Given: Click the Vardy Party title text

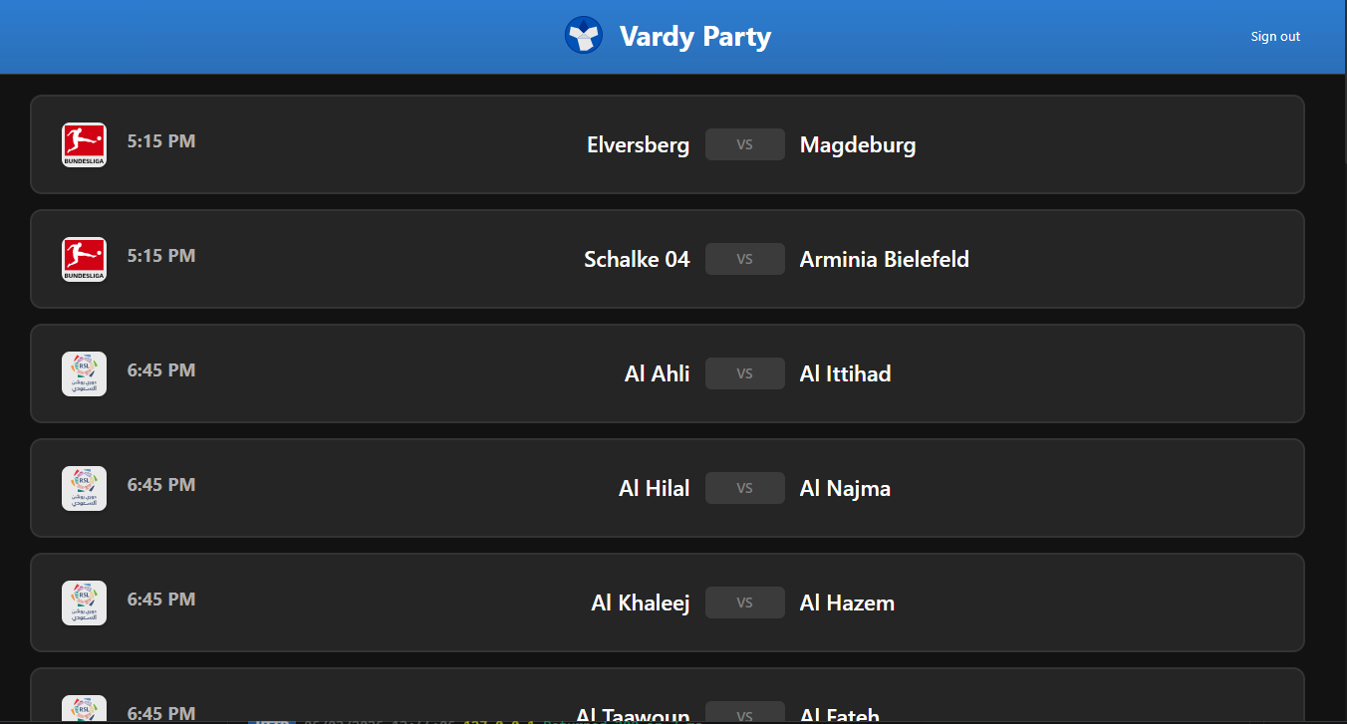Looking at the screenshot, I should point(694,37).
